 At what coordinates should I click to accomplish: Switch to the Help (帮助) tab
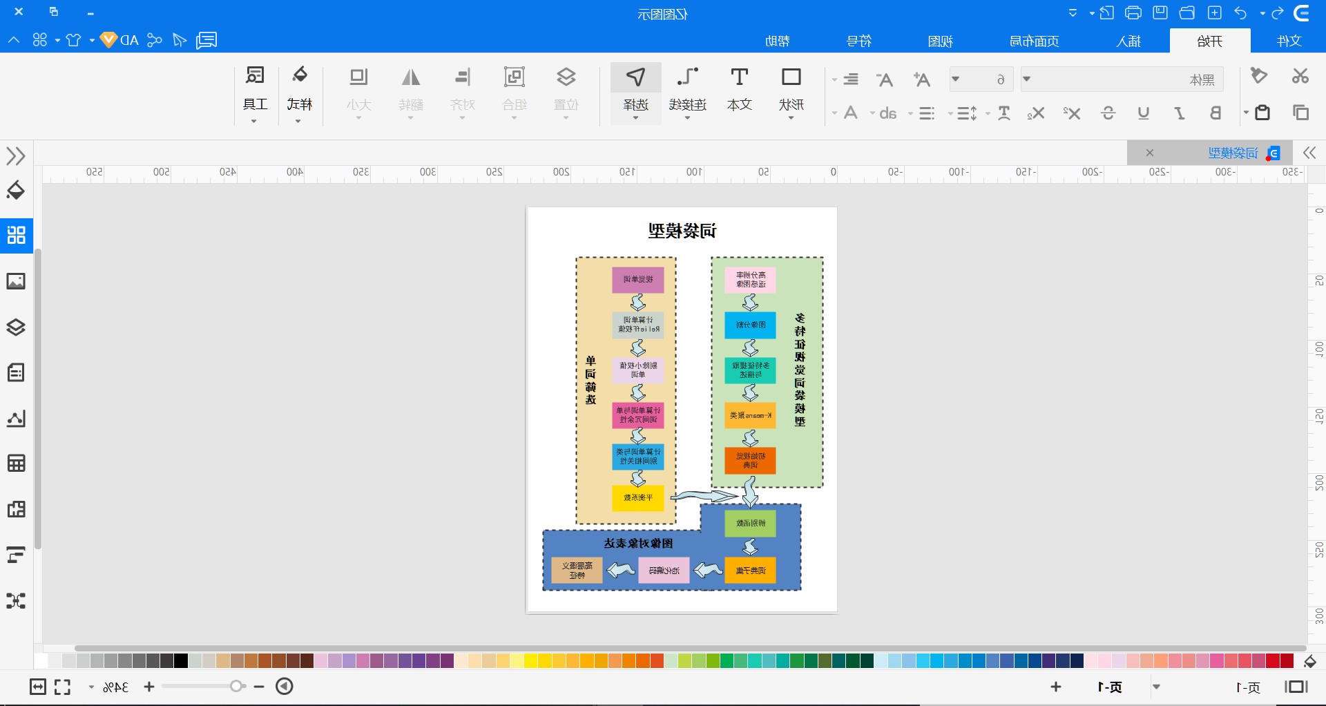coord(778,41)
